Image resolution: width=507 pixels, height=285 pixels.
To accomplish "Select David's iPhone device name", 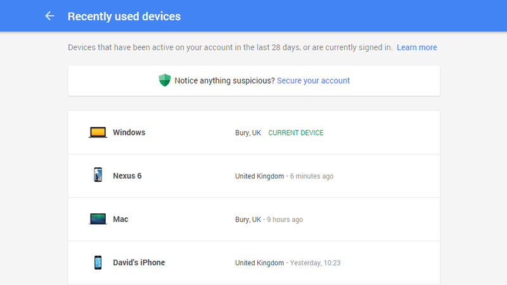I will click(139, 262).
